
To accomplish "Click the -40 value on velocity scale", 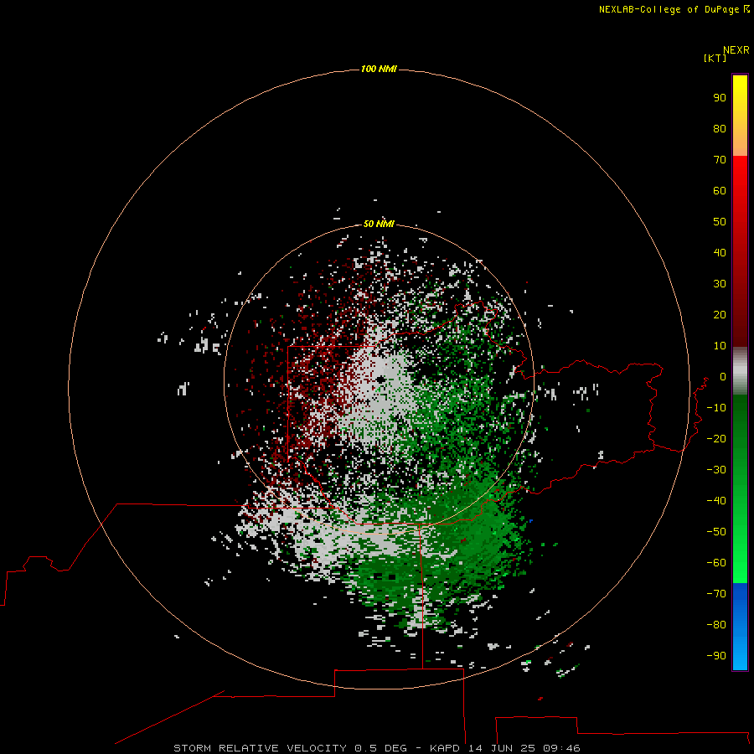I will click(716, 501).
